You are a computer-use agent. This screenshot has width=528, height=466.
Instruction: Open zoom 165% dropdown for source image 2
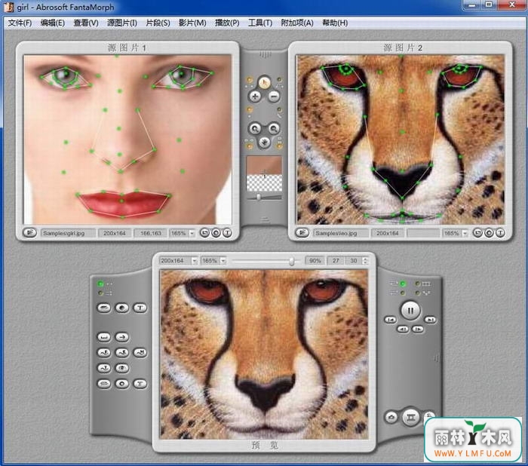tap(465, 233)
